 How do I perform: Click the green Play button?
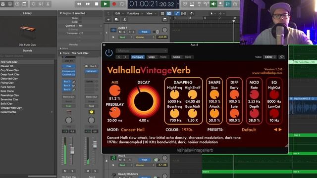[x=105, y=4]
